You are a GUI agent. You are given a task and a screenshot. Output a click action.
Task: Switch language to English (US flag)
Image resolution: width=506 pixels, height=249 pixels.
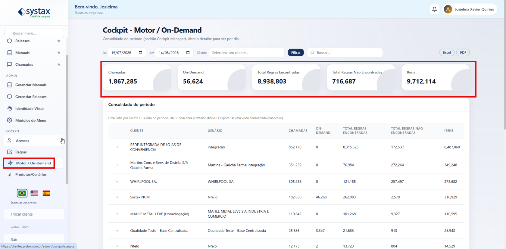34,193
